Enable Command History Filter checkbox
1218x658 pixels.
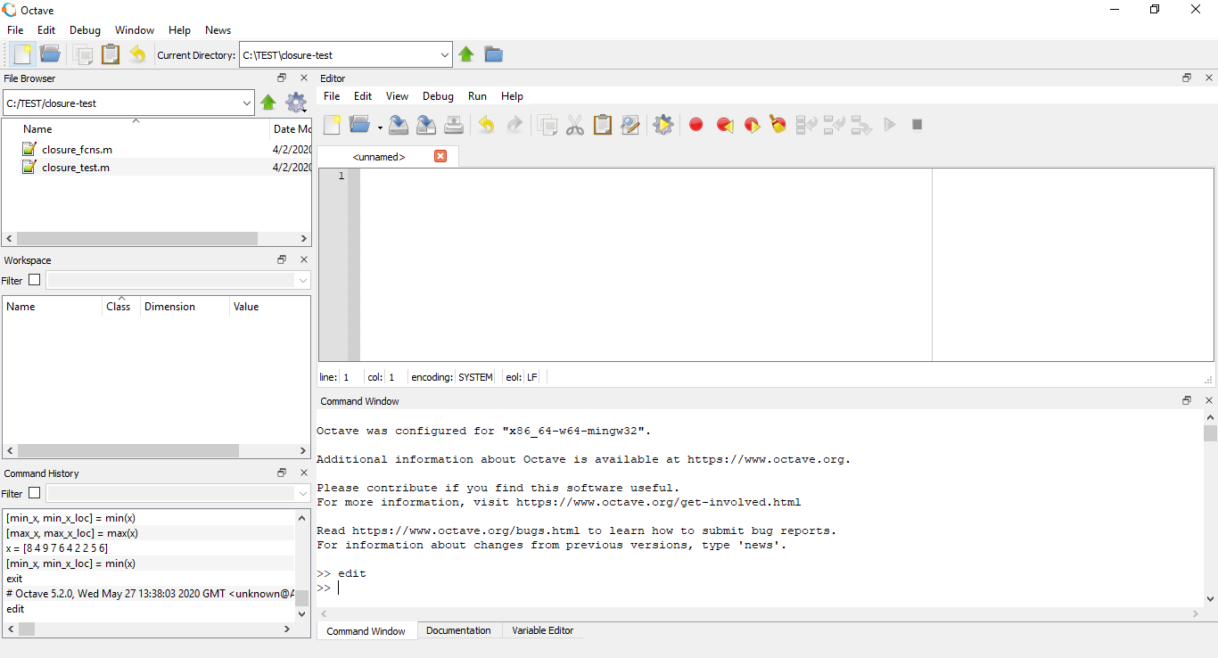35,493
